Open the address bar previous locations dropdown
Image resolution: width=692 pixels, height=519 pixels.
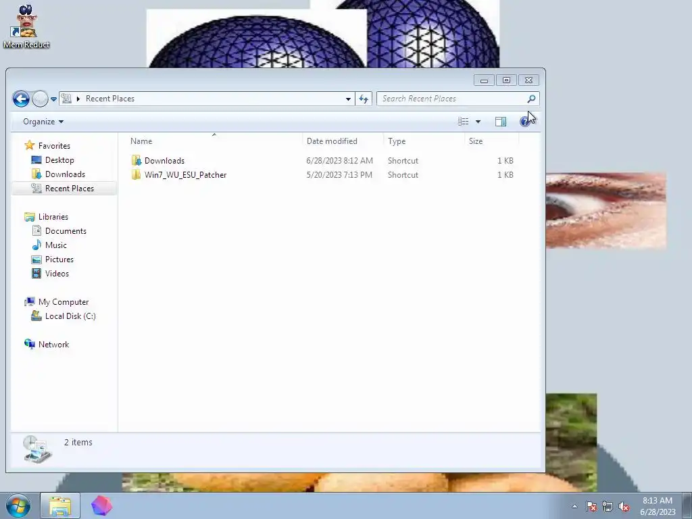tap(348, 99)
